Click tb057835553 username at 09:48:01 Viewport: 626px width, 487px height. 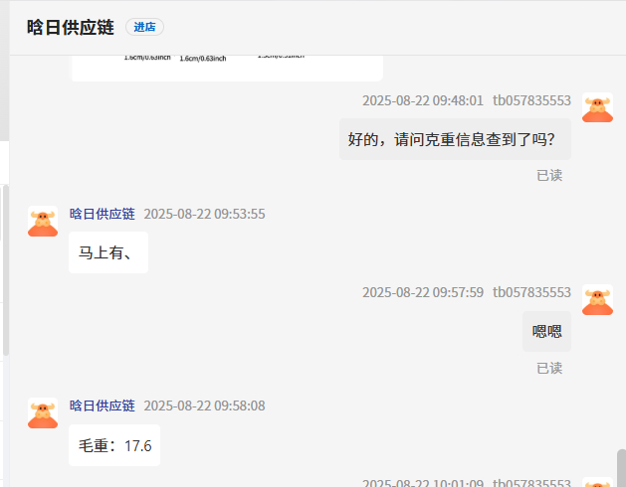pos(531,100)
